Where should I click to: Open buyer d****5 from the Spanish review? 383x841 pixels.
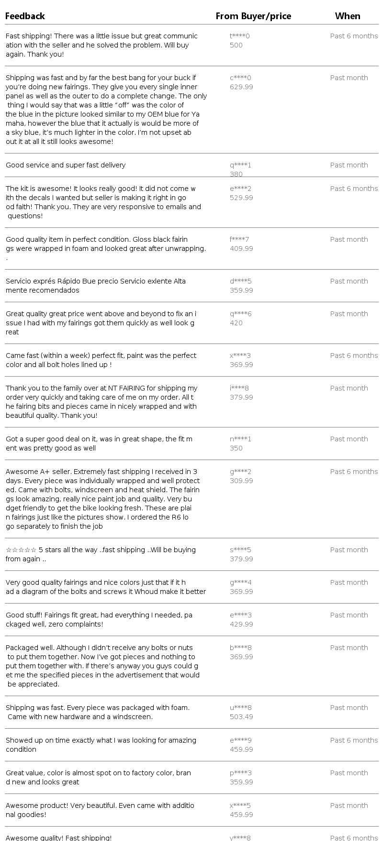[x=240, y=281]
